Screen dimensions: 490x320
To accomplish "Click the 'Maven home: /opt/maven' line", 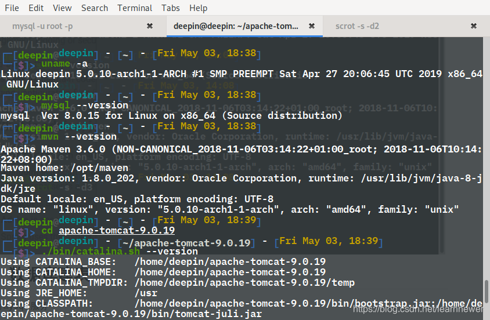I will pos(64,168).
